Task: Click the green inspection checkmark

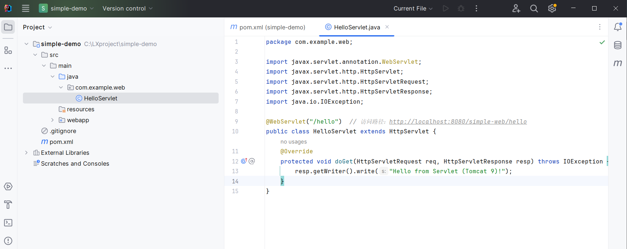Action: [602, 42]
